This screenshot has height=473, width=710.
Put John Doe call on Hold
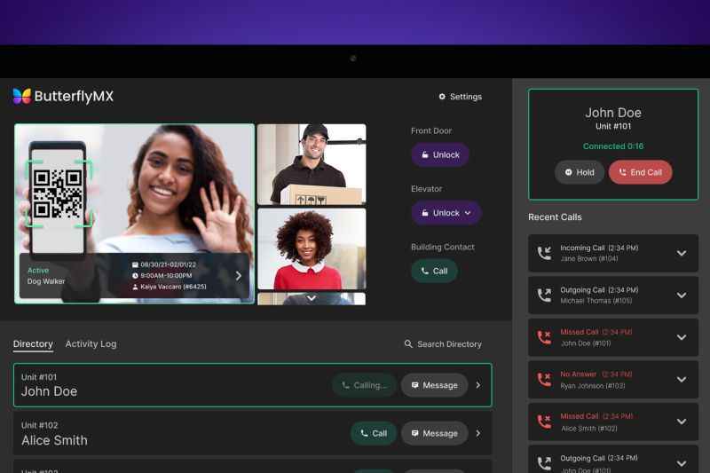click(580, 172)
